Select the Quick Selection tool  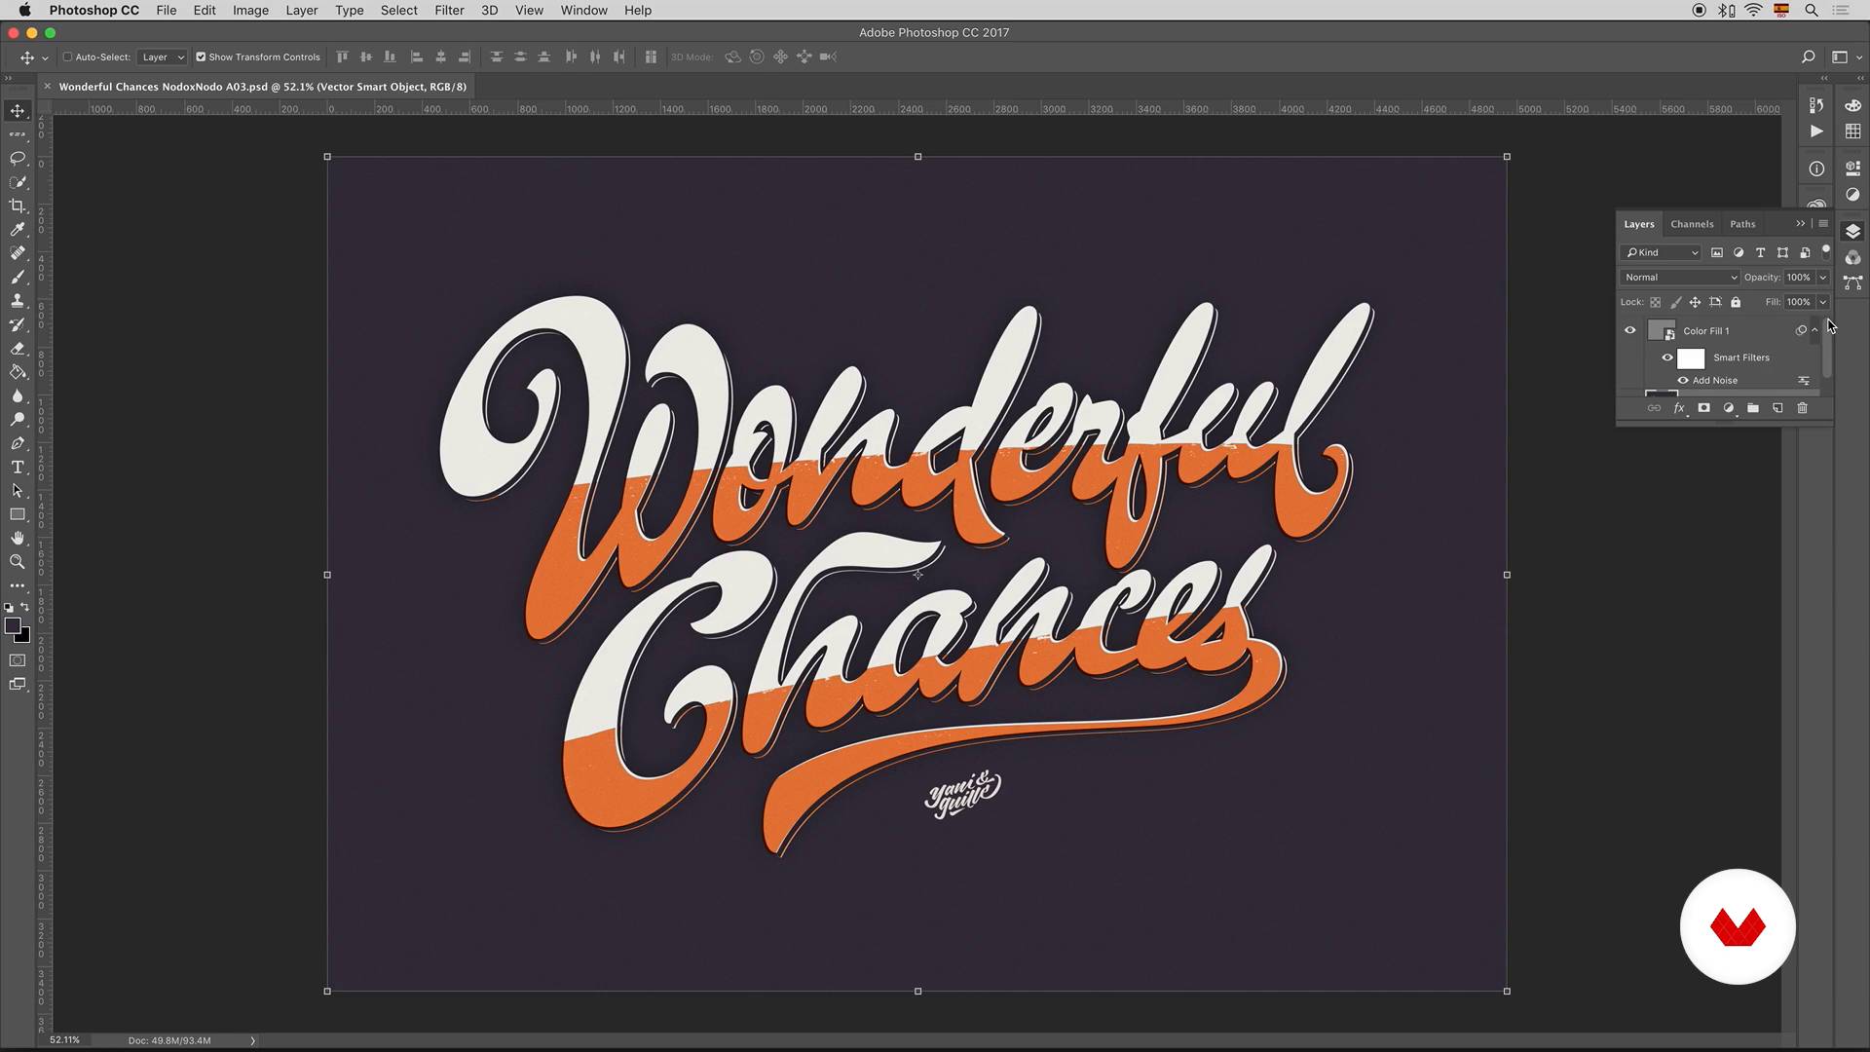(x=18, y=182)
